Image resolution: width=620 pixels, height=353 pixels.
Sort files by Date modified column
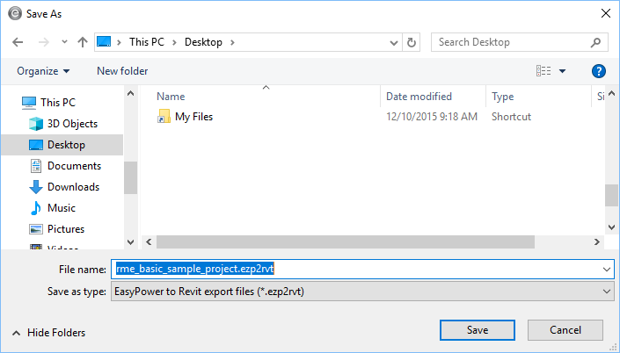[x=419, y=97]
